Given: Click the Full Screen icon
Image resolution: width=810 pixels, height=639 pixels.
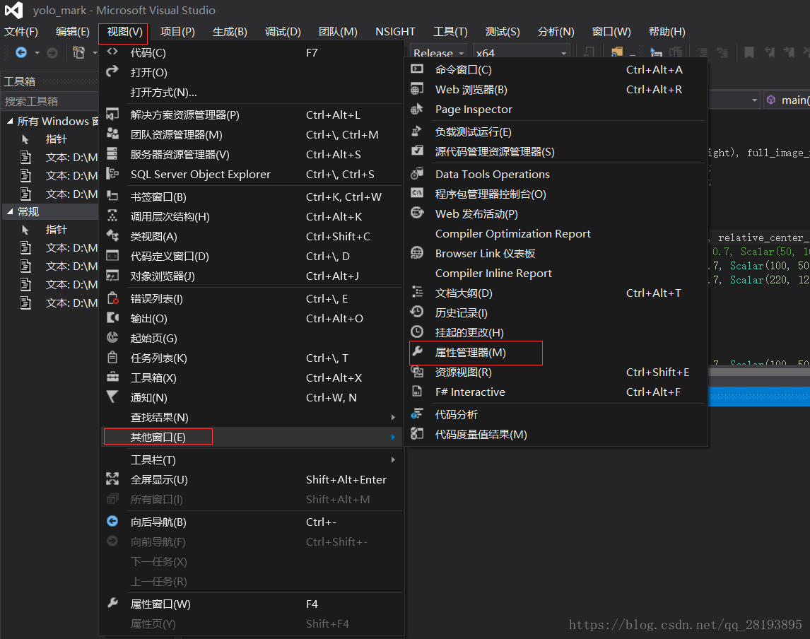Looking at the screenshot, I should pyautogui.click(x=112, y=479).
